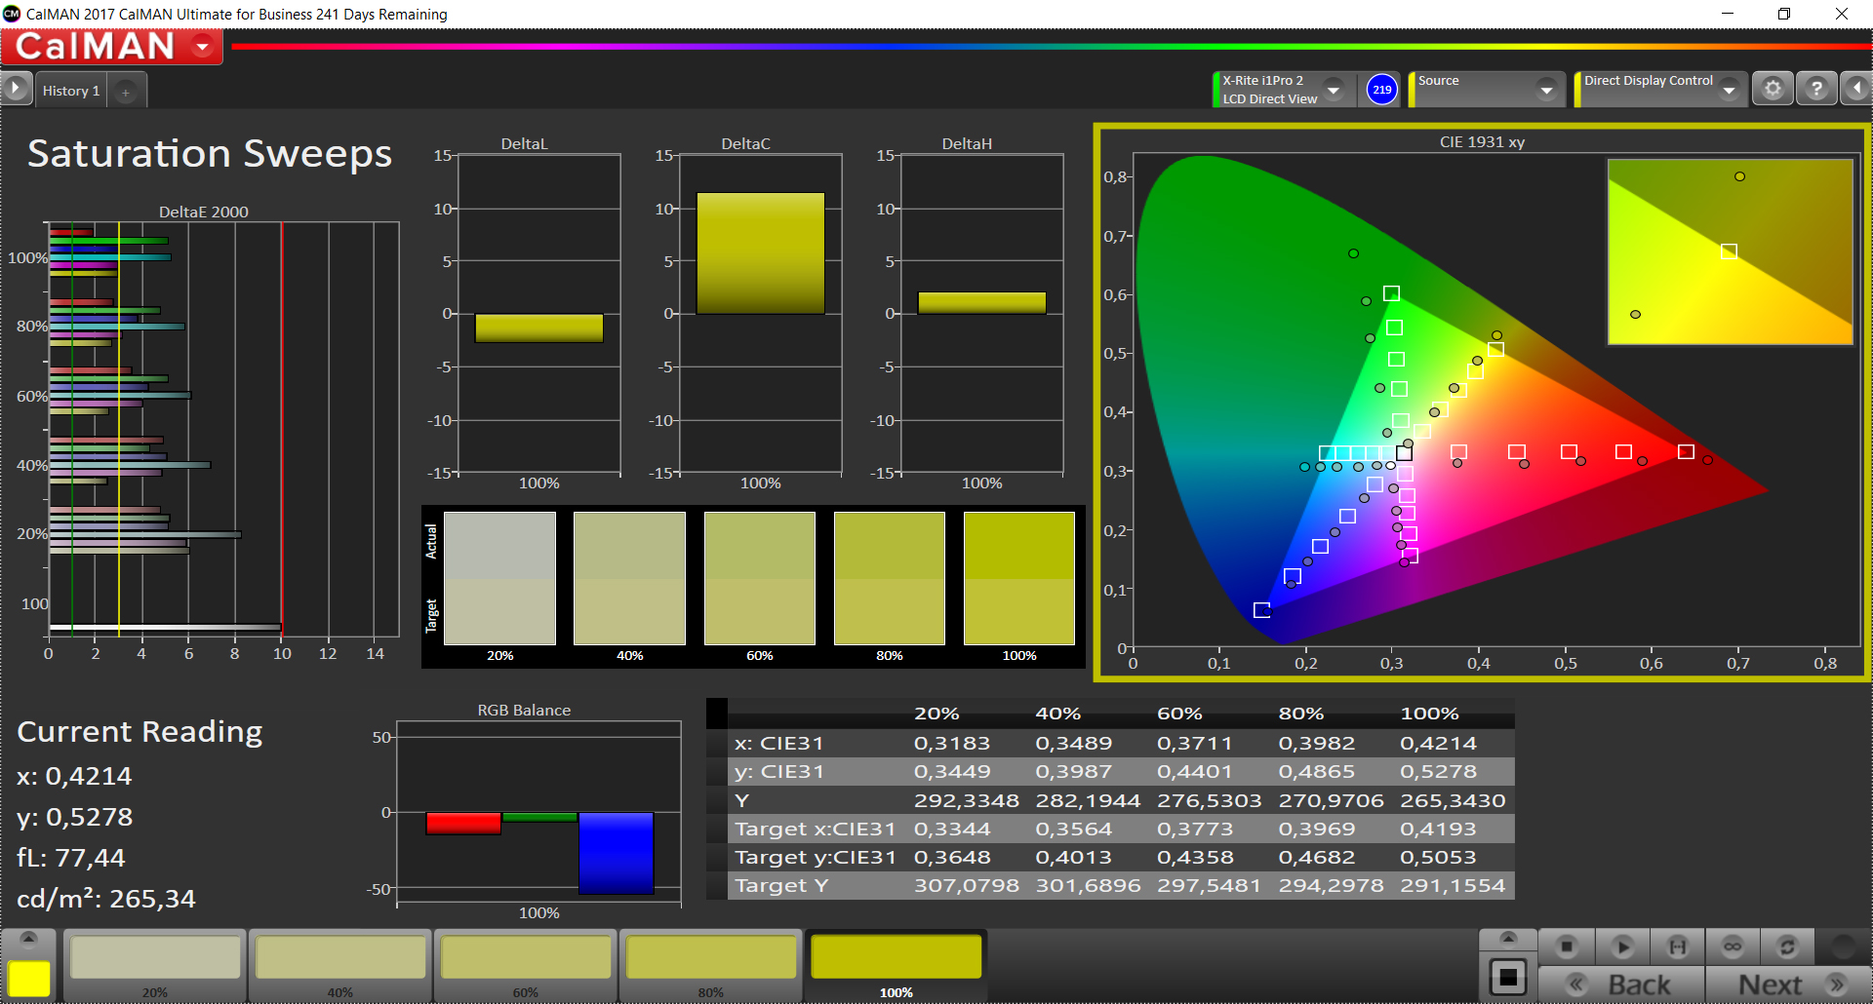The image size is (1873, 1004).
Task: Toggle the continuous read infinity icon
Action: pyautogui.click(x=1733, y=946)
